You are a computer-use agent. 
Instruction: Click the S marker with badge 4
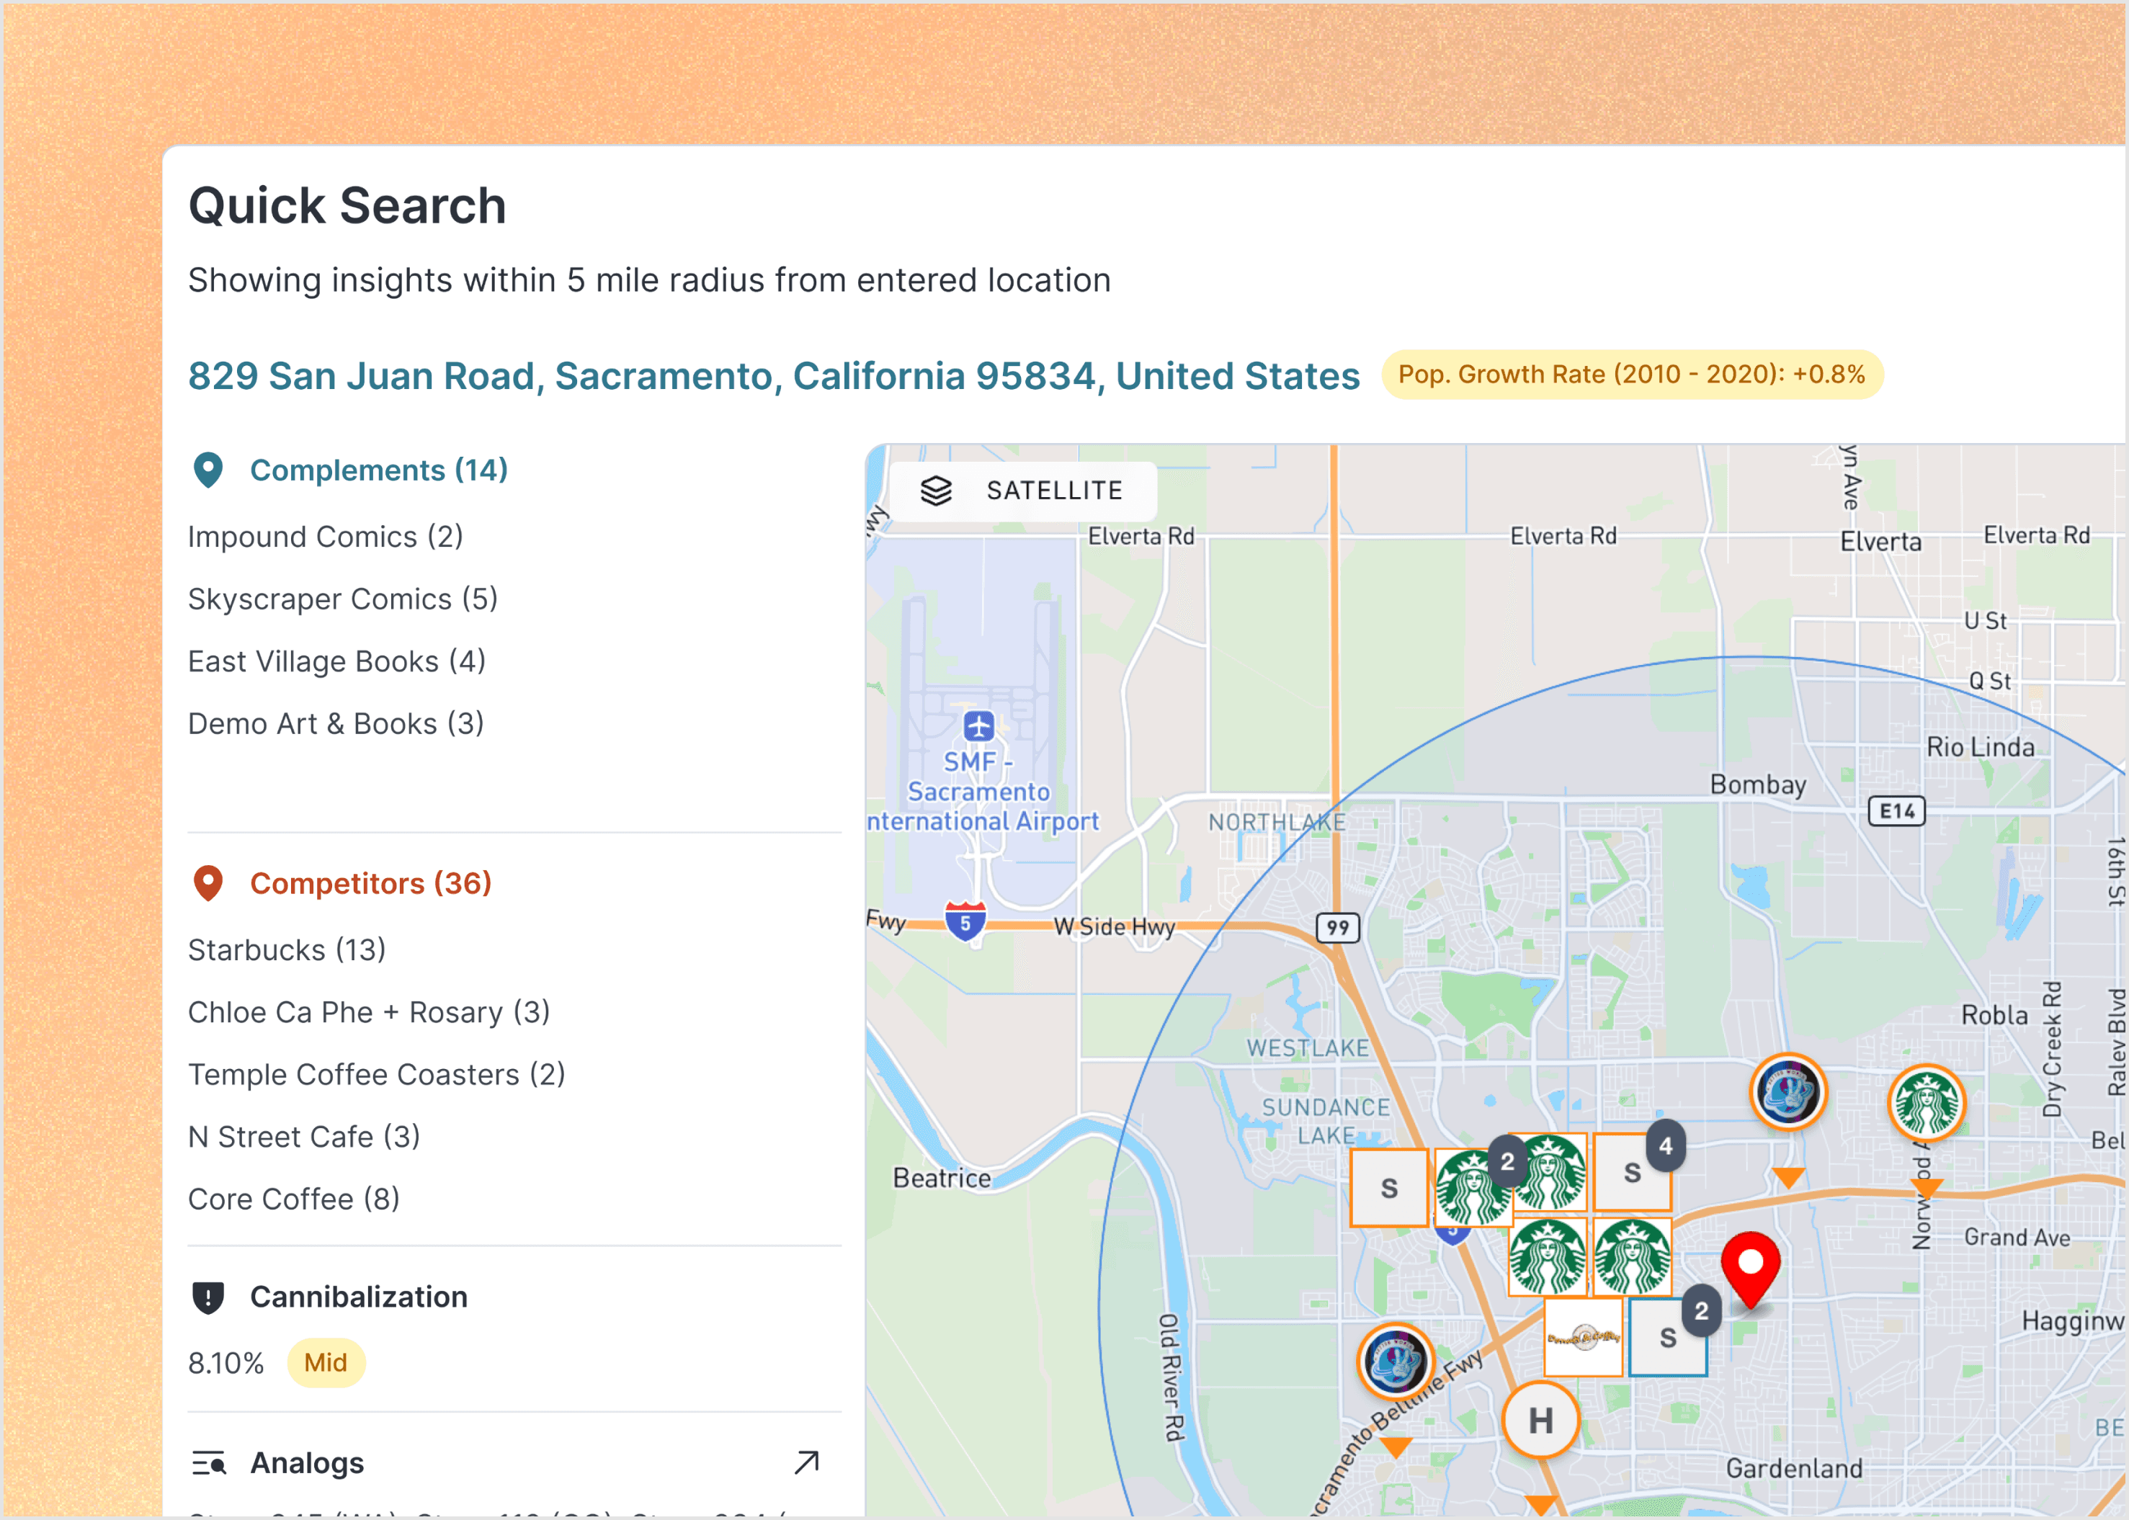(x=1632, y=1172)
